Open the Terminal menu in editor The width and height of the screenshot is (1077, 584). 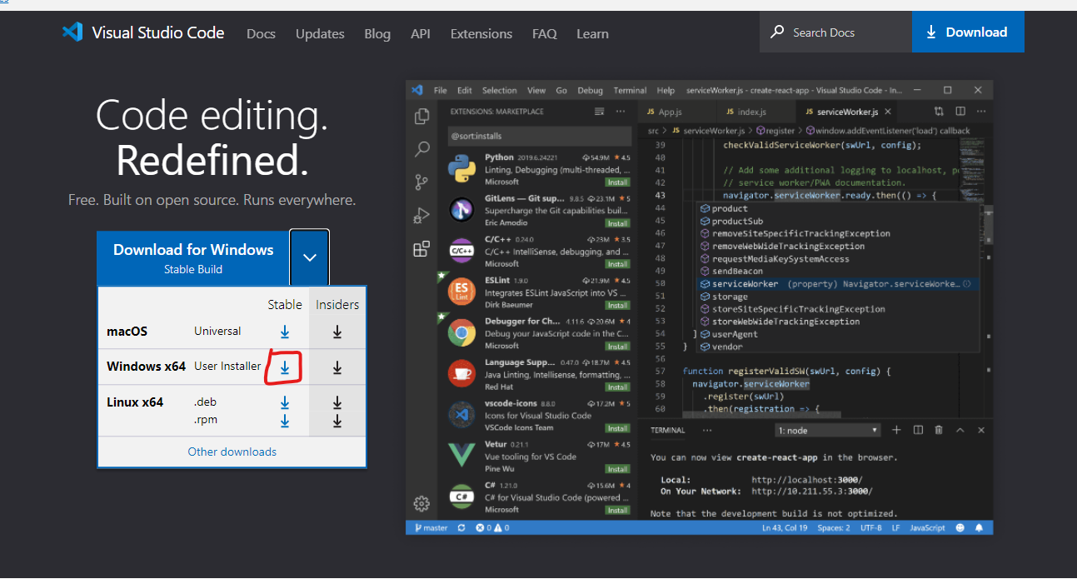pos(630,90)
